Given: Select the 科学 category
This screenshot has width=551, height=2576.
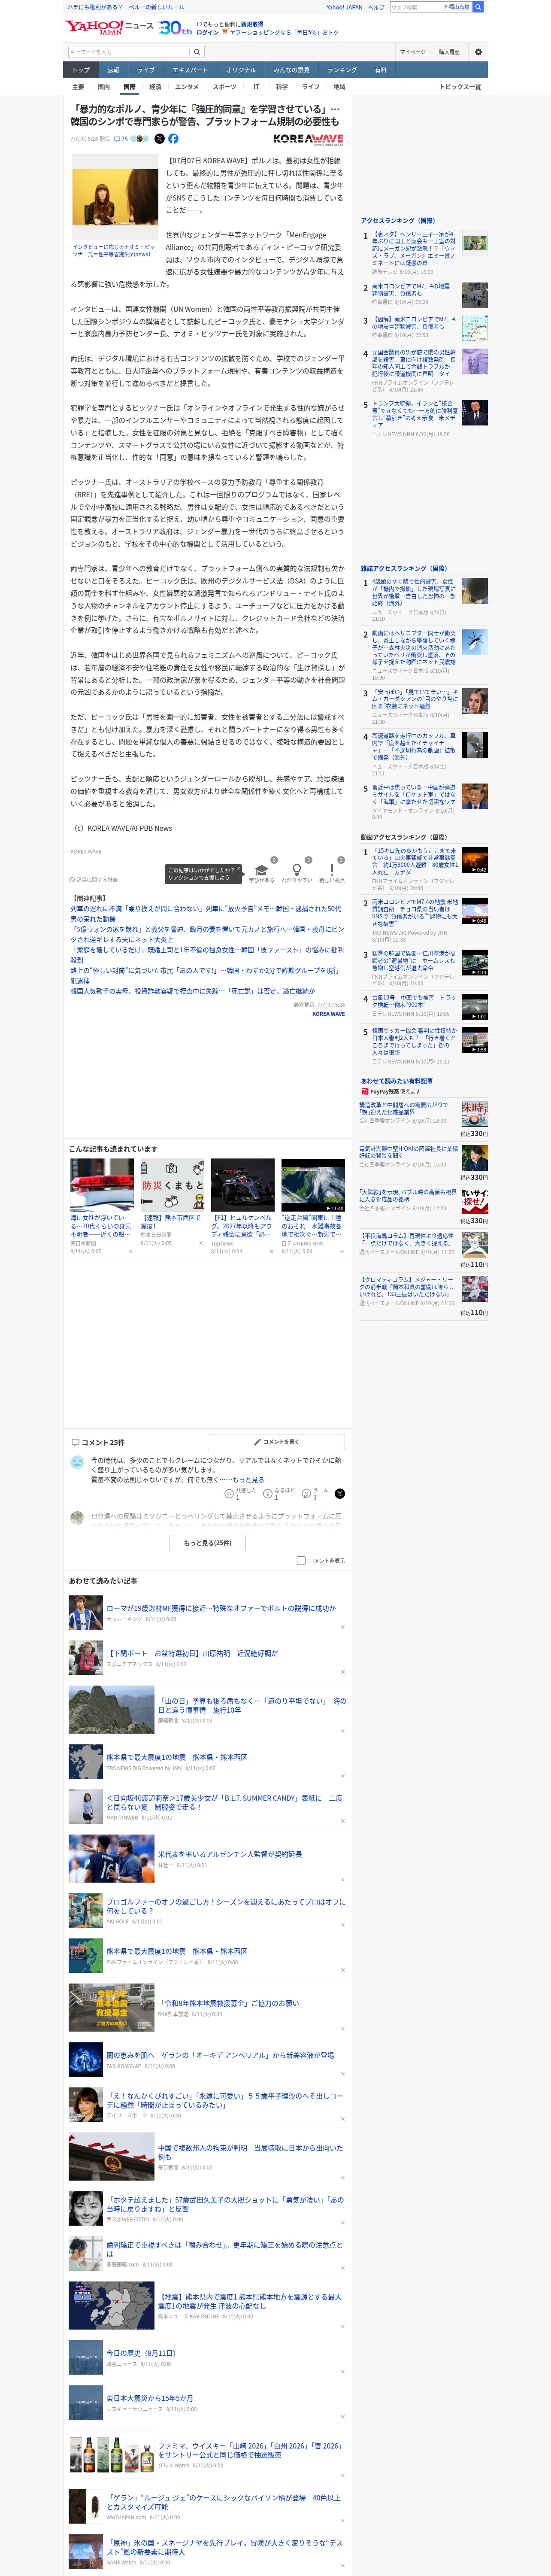Looking at the screenshot, I should (282, 87).
